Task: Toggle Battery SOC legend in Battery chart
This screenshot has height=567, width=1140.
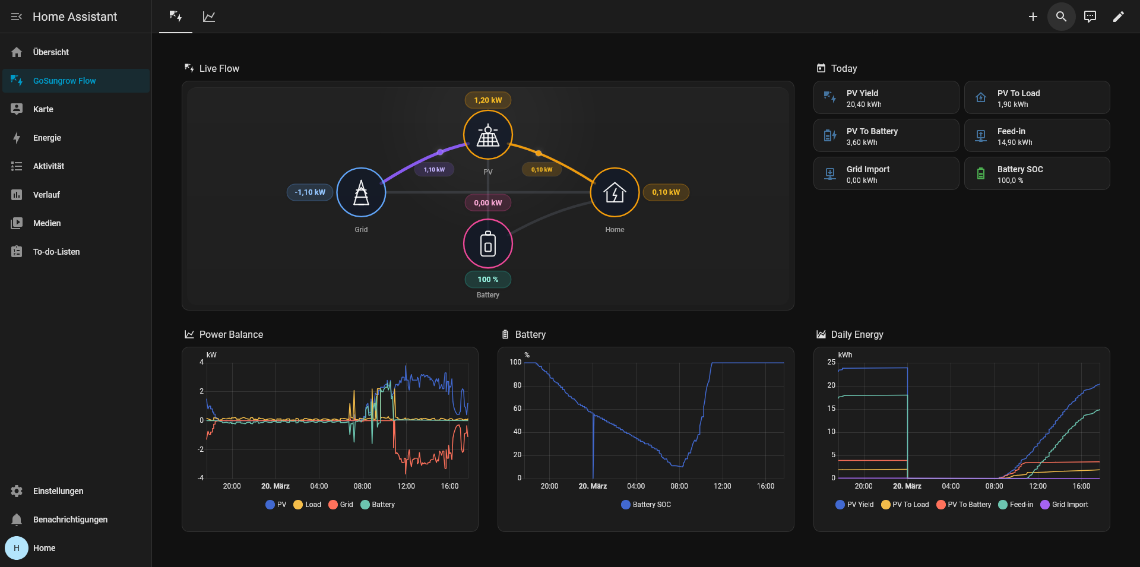Action: (x=646, y=505)
